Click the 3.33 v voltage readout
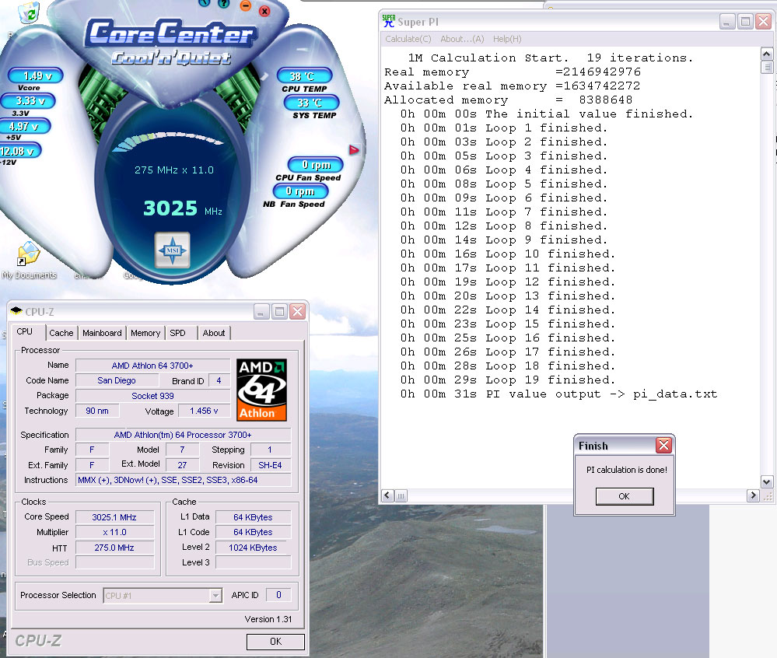Image resolution: width=777 pixels, height=658 pixels. tap(28, 101)
